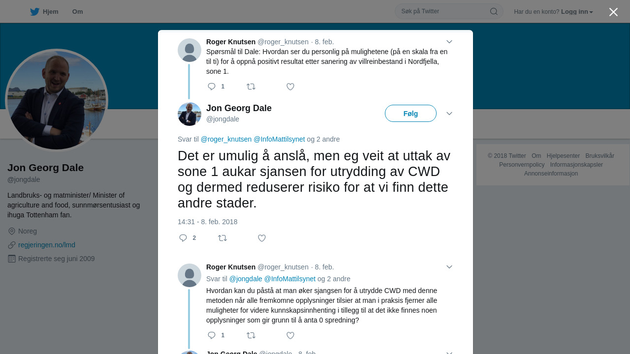Focus the Søk på Twitter search field
Screen dimensions: 630x354
[x=443, y=11]
